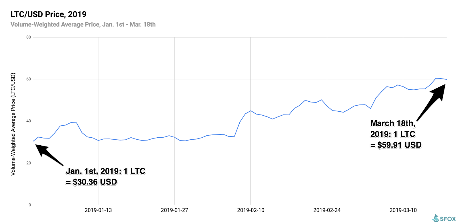Click the 2019-02-24 x-axis date label

pos(327,210)
